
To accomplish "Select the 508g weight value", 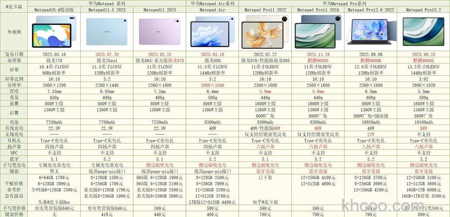I will [213, 98].
